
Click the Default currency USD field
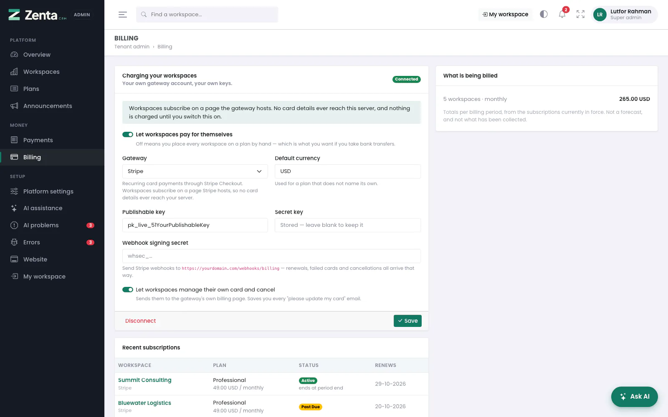tap(348, 171)
